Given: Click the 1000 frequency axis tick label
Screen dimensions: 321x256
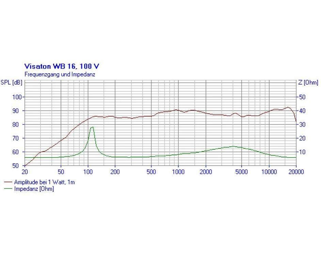Looking at the screenshot, I should 178,172.
